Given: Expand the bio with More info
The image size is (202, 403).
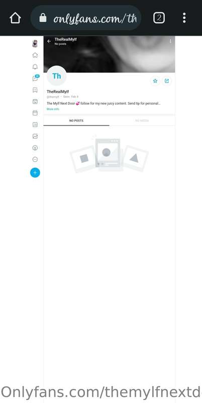Looking at the screenshot, I should pyautogui.click(x=53, y=109).
